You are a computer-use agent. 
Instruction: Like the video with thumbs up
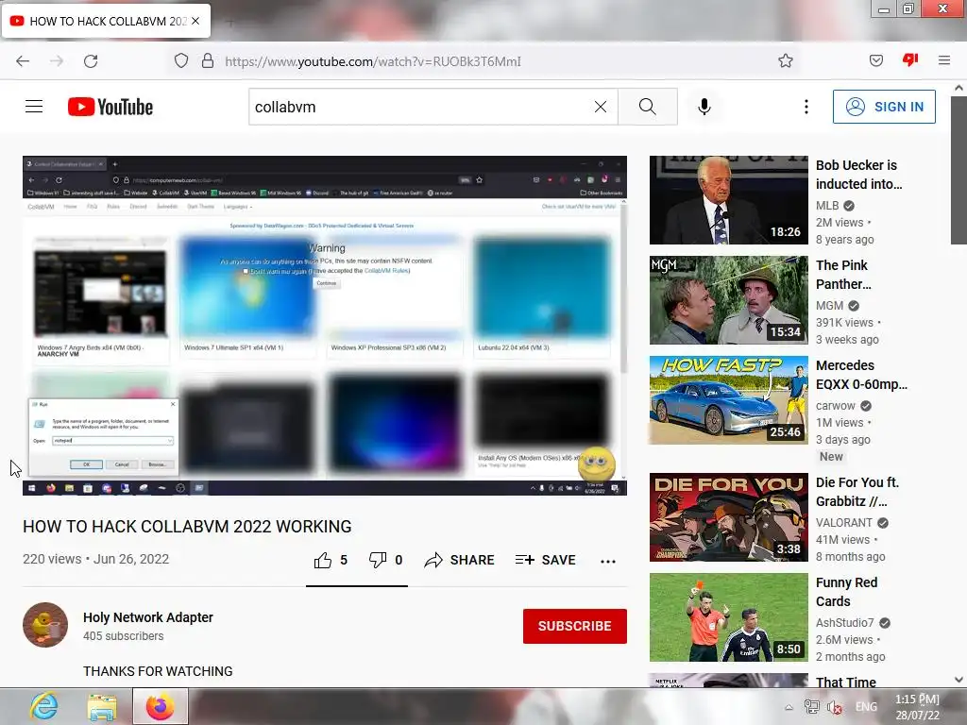(323, 560)
